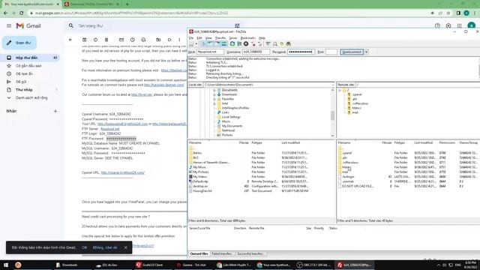Click the Quickconnect button

point(352,52)
